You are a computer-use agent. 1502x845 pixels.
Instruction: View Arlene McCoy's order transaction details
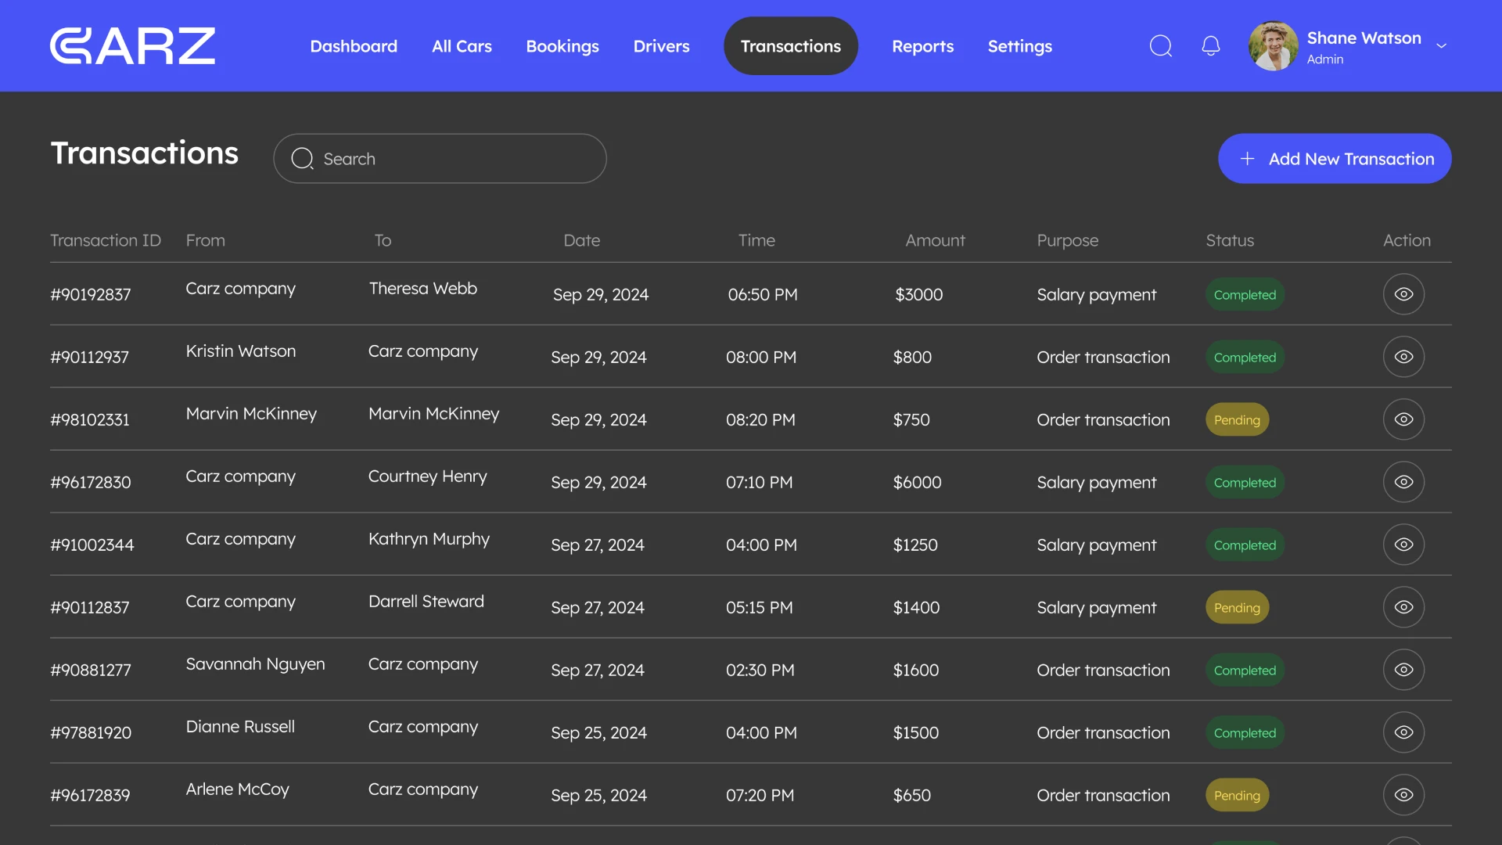point(1403,795)
